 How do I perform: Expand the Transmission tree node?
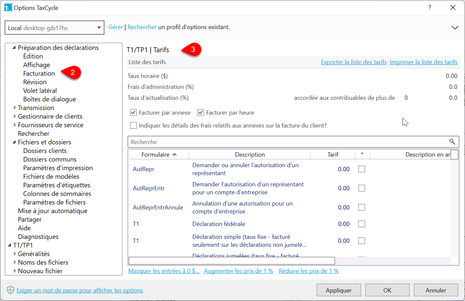tap(15, 108)
